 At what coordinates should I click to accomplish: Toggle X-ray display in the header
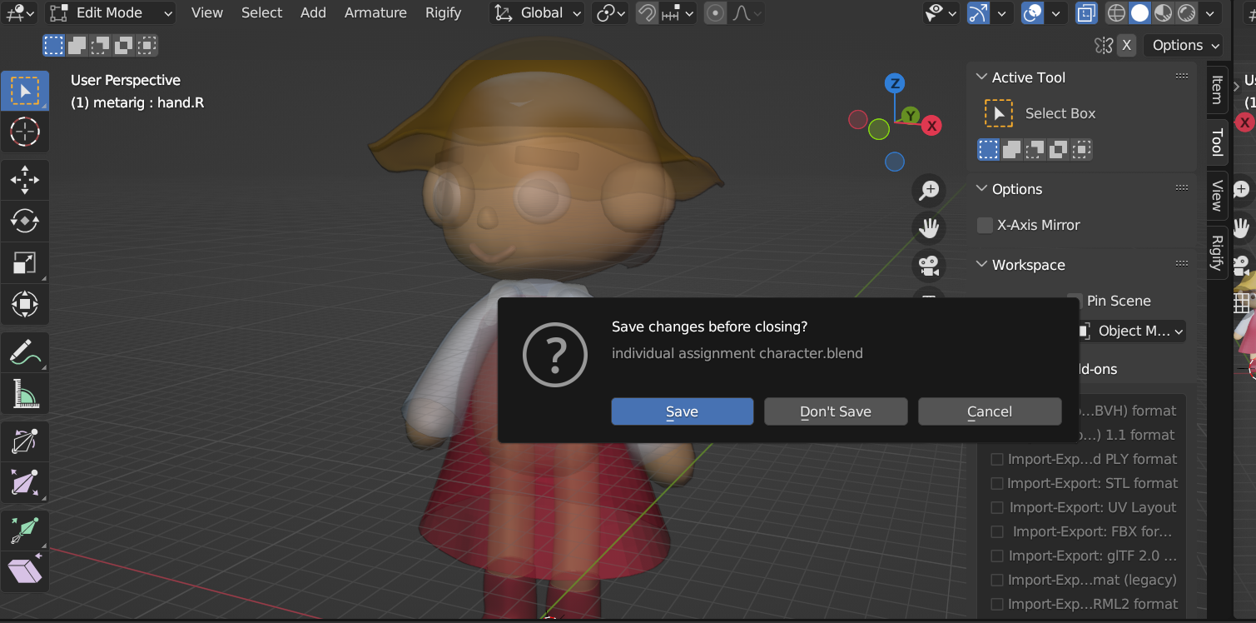tap(1085, 12)
